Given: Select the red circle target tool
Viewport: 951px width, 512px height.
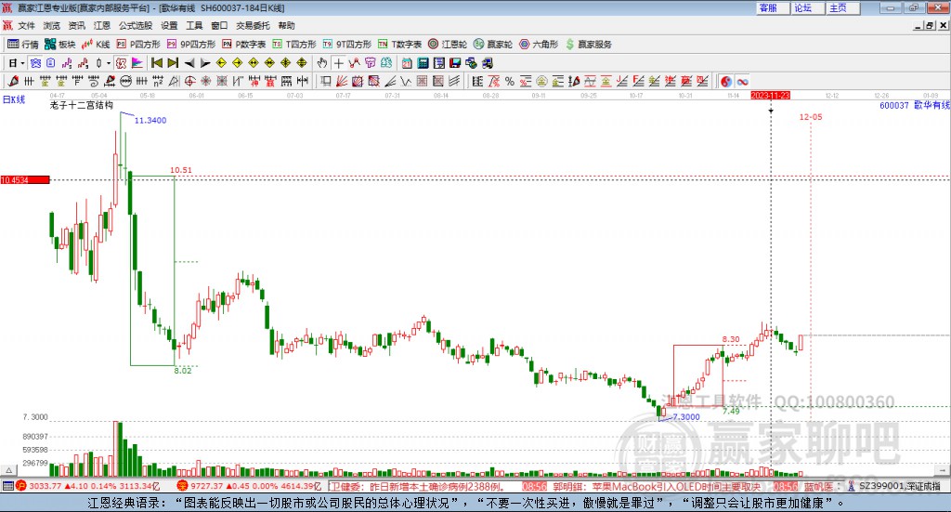Looking at the screenshot, I should [x=189, y=81].
